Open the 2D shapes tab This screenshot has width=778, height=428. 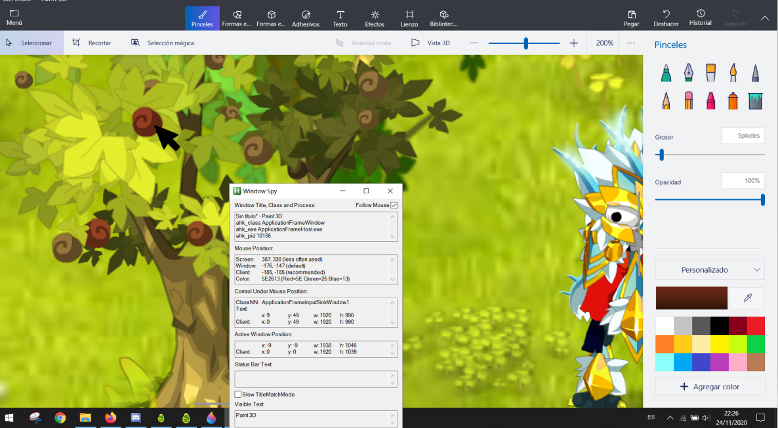click(237, 18)
